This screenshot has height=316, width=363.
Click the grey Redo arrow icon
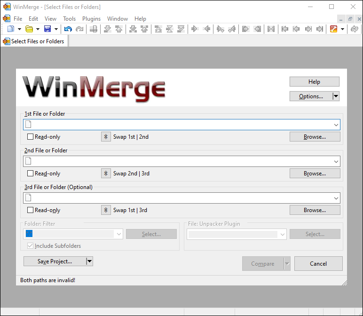click(x=79, y=29)
